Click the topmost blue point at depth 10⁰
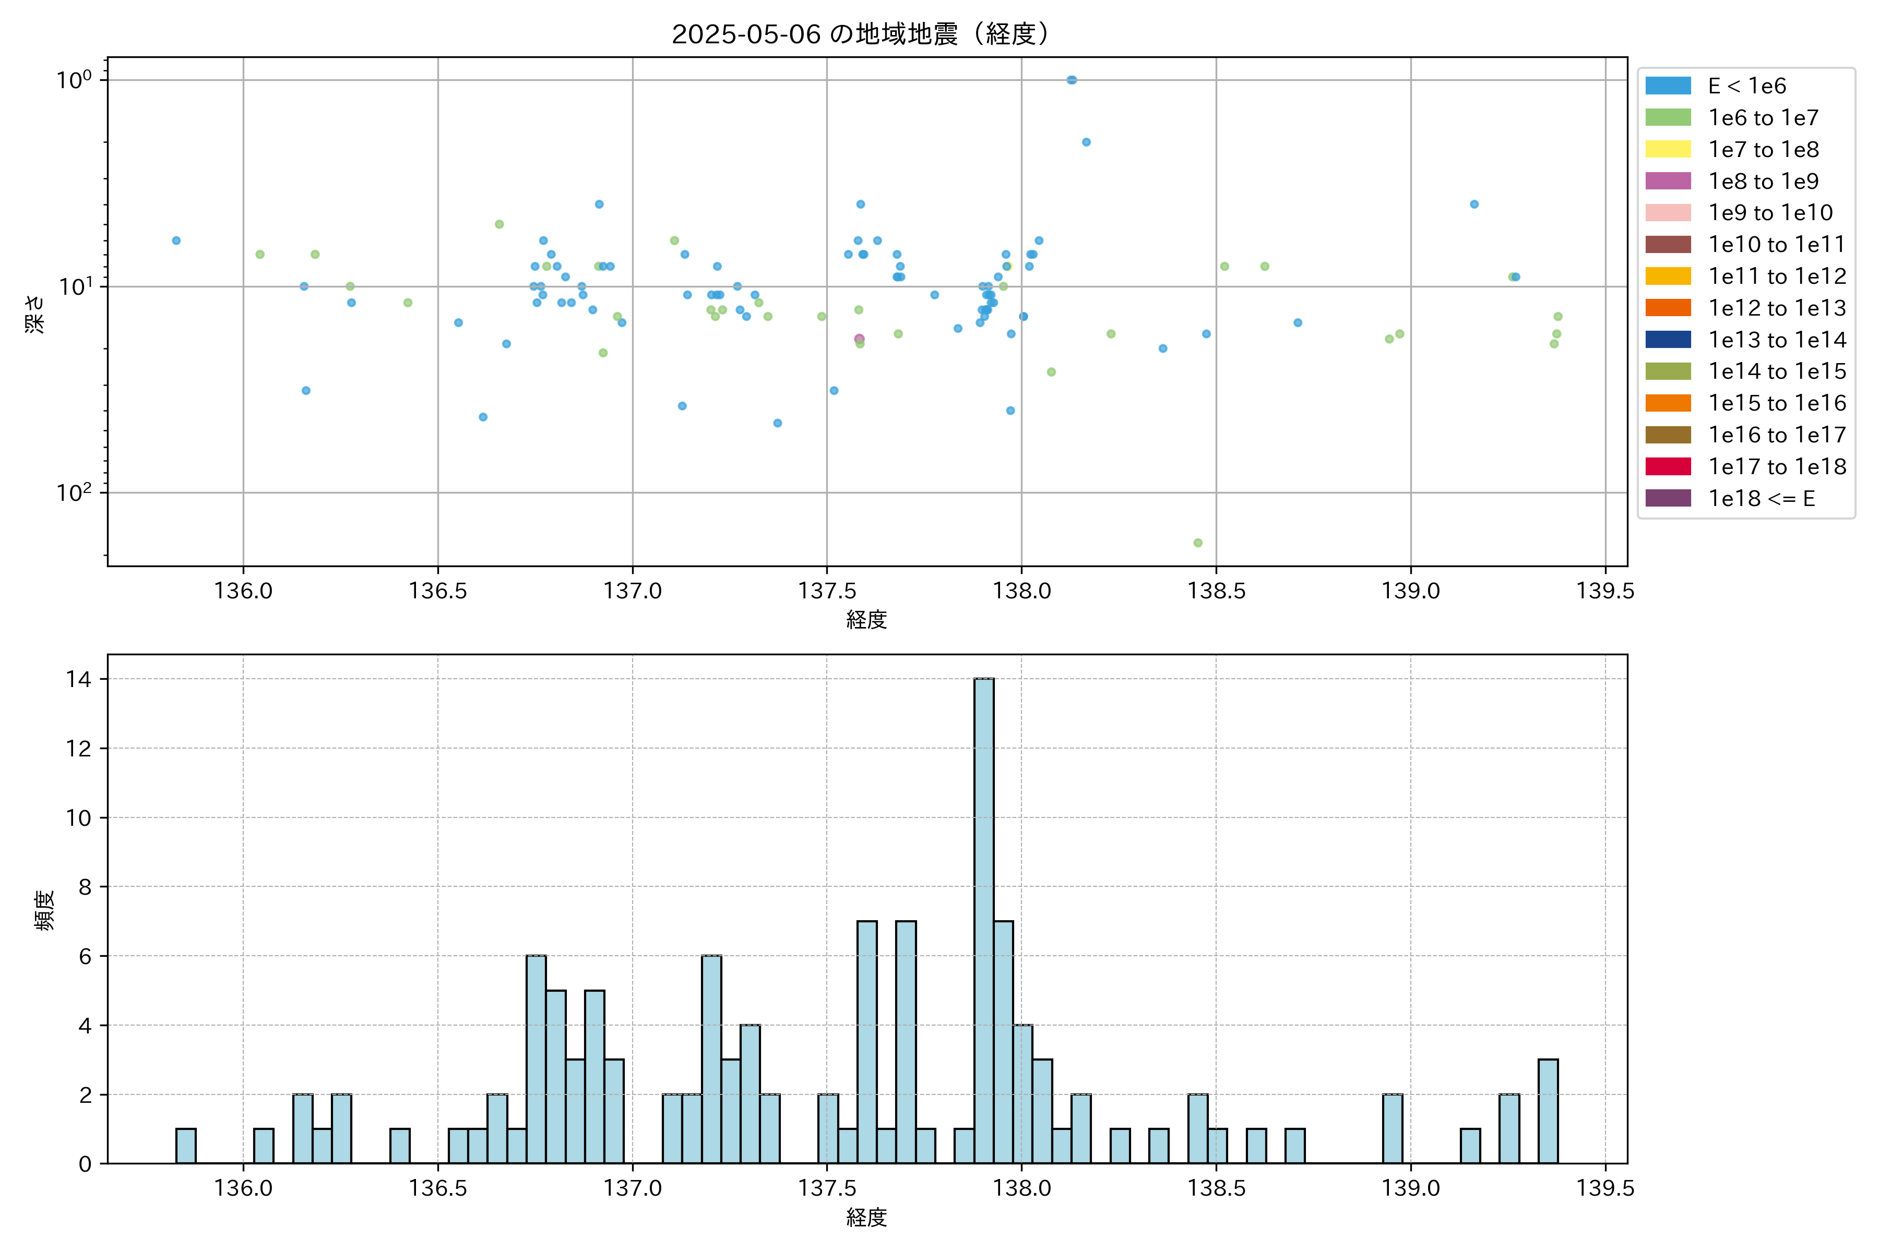The height and width of the screenshot is (1252, 1879). pyautogui.click(x=1072, y=80)
